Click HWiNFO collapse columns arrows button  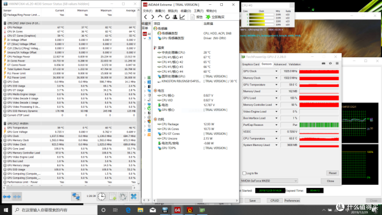[17, 197]
